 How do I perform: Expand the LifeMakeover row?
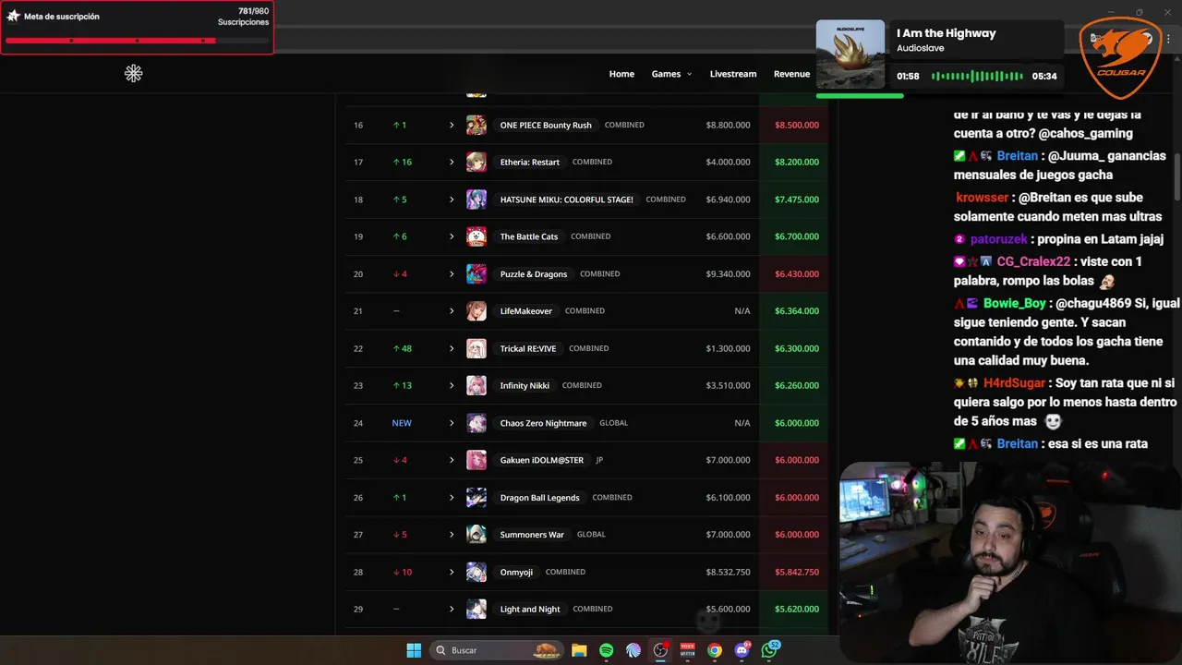pos(452,311)
